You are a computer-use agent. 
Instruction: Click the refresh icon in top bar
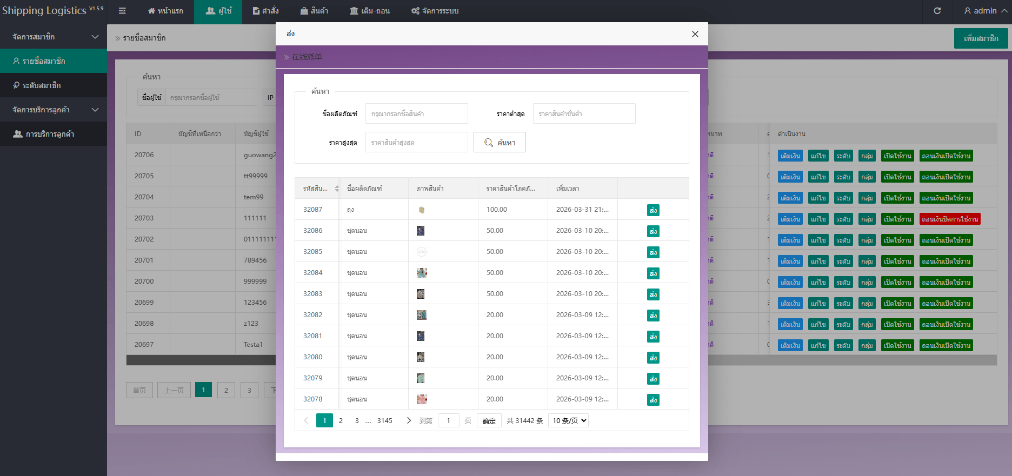point(937,11)
